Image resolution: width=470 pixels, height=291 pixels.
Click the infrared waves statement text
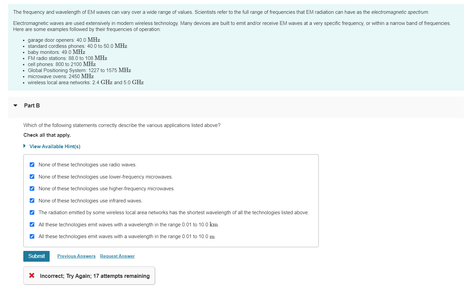click(90, 201)
